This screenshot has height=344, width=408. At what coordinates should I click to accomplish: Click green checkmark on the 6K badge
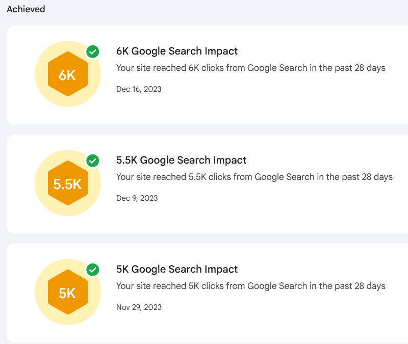(x=93, y=51)
